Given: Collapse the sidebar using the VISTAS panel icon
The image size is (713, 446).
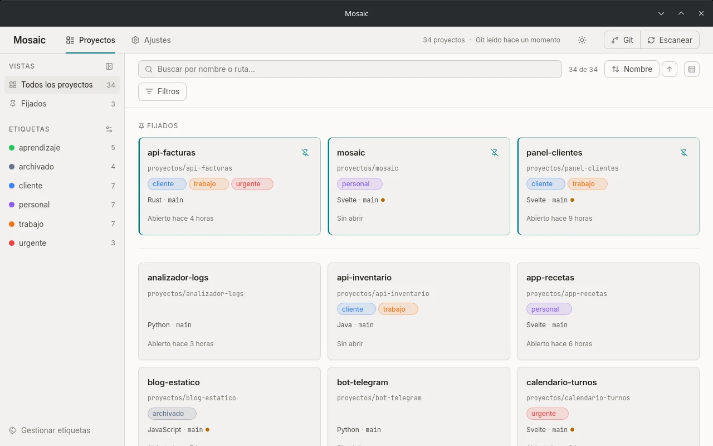Looking at the screenshot, I should (109, 66).
